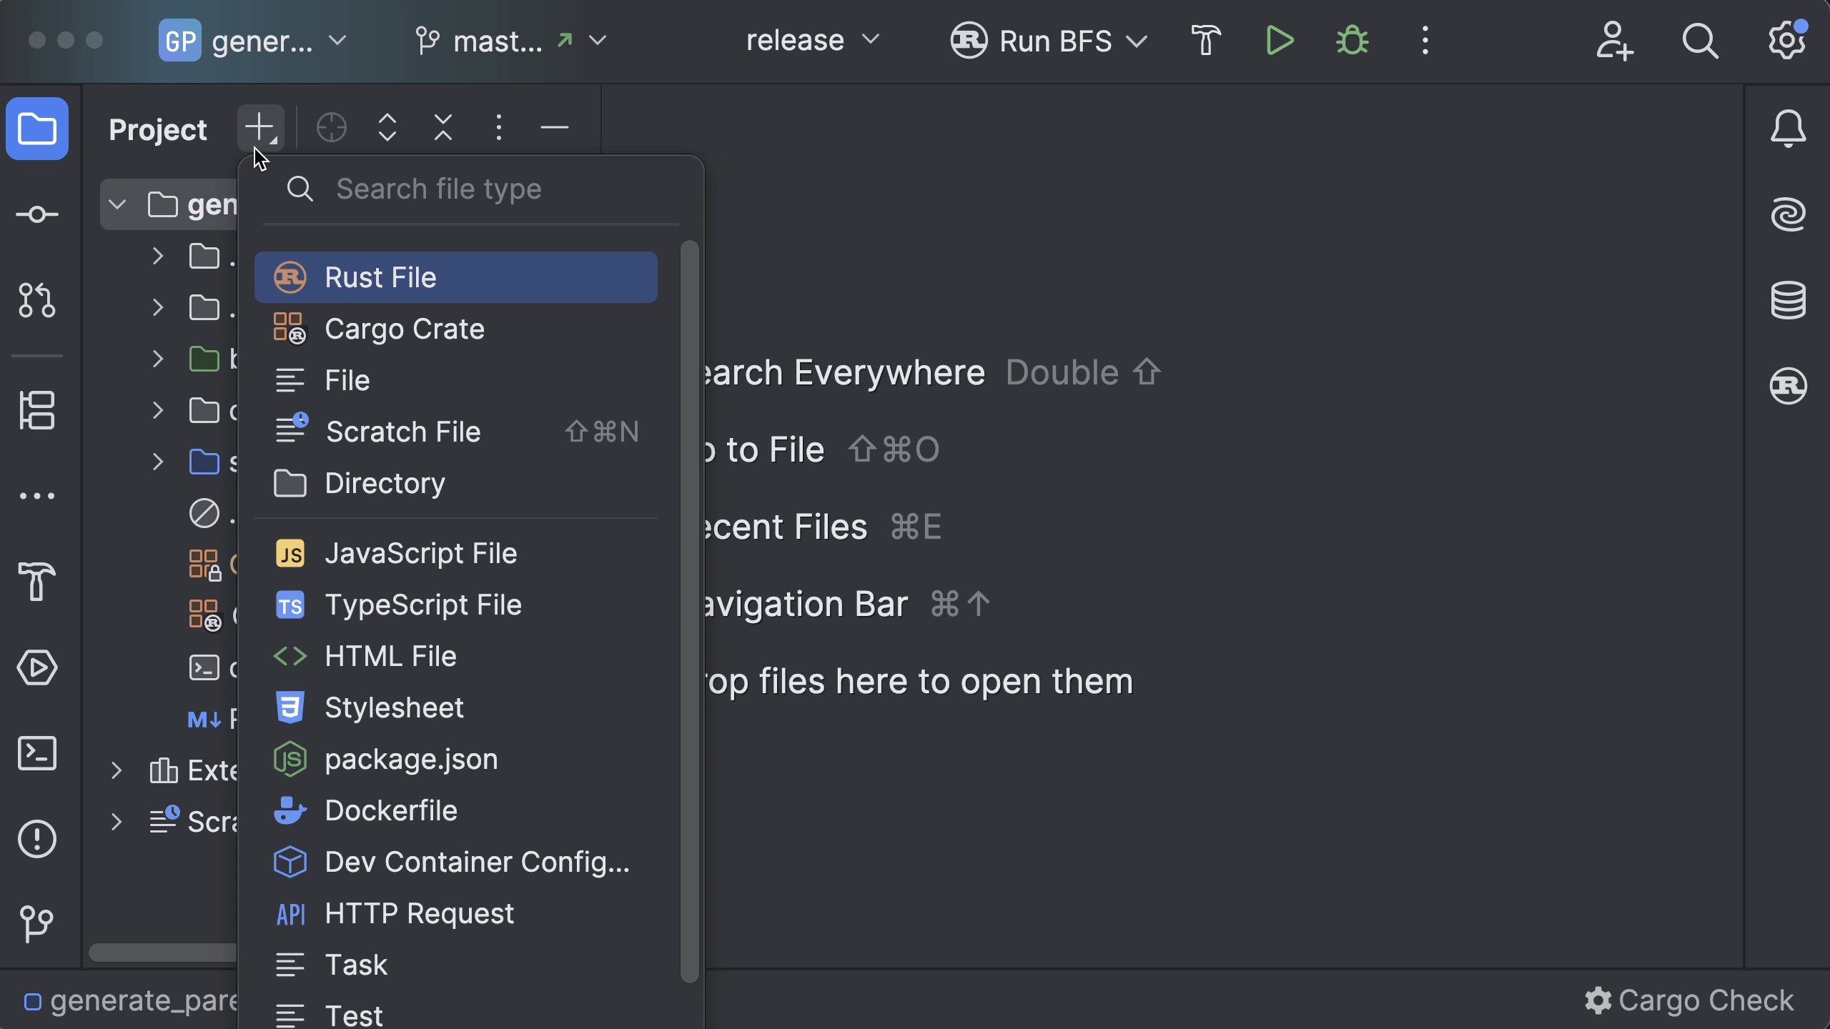Collapse all nodes in Project panel
Image resolution: width=1830 pixels, height=1029 pixels.
443,129
